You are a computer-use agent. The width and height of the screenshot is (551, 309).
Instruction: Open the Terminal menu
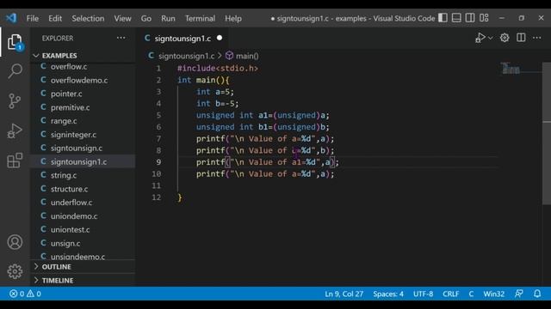tap(200, 18)
